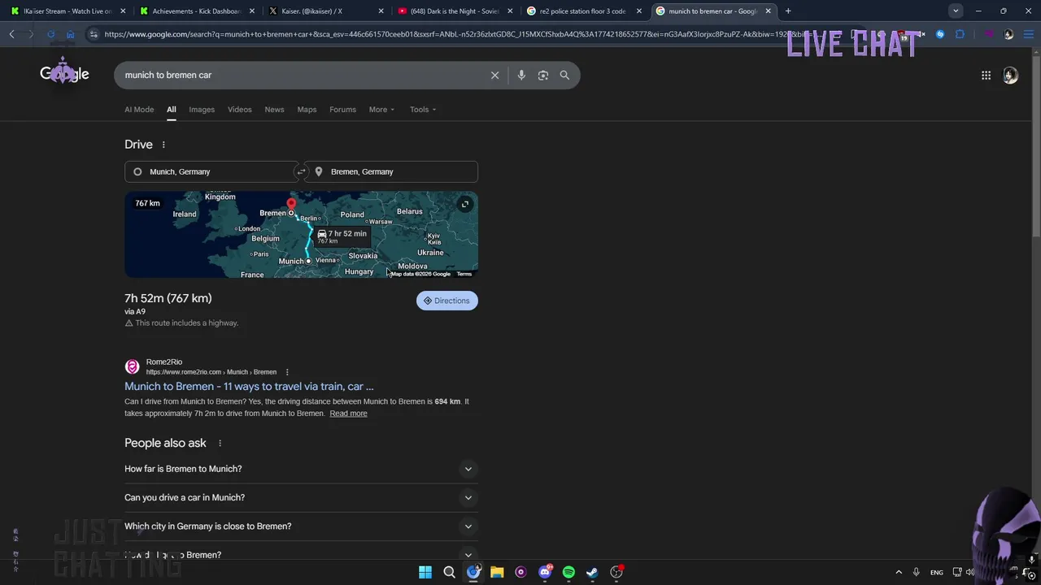Click the Rome2Rio site favicon
1041x585 pixels.
[132, 366]
